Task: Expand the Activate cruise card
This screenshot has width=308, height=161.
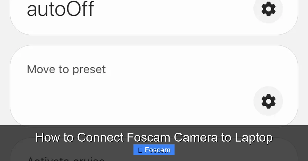Action: (154, 158)
